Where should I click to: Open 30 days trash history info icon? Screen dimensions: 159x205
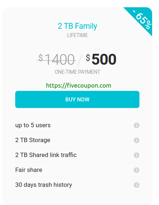click(x=137, y=185)
